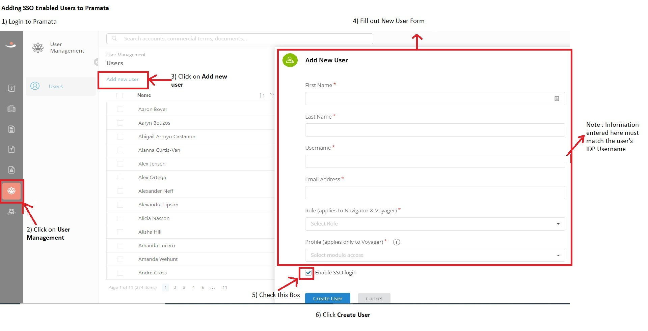This screenshot has height=331, width=648.
Task: Select user Amanda Lucero
Action: [157, 245]
